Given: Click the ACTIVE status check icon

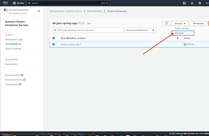Looking at the screenshot, I should (x=185, y=44).
